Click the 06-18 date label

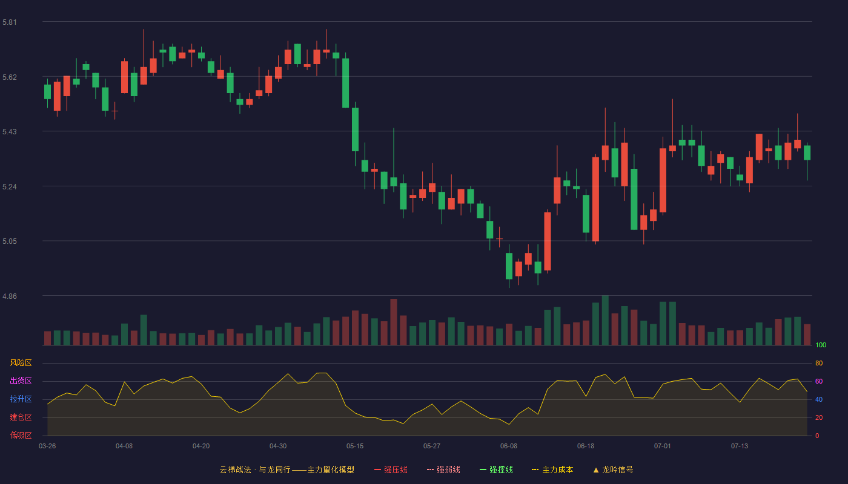point(586,446)
